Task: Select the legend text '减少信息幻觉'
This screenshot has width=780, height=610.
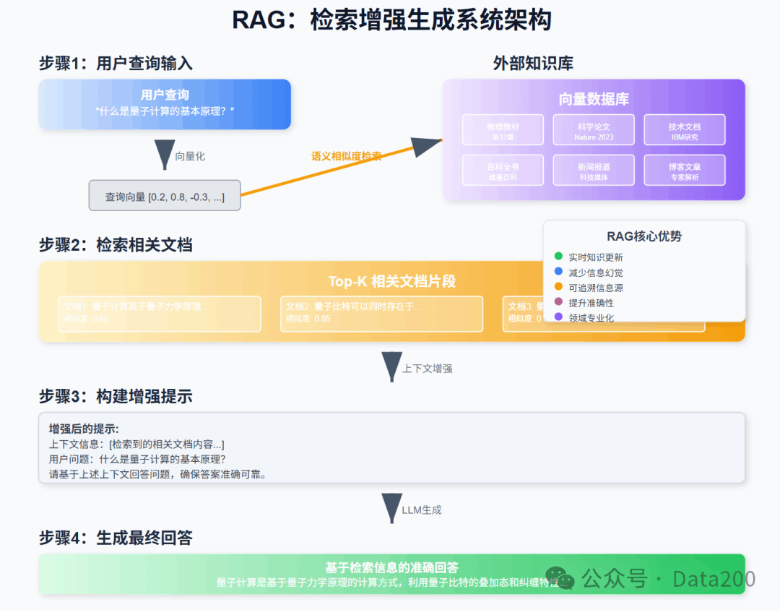Action: tap(595, 273)
